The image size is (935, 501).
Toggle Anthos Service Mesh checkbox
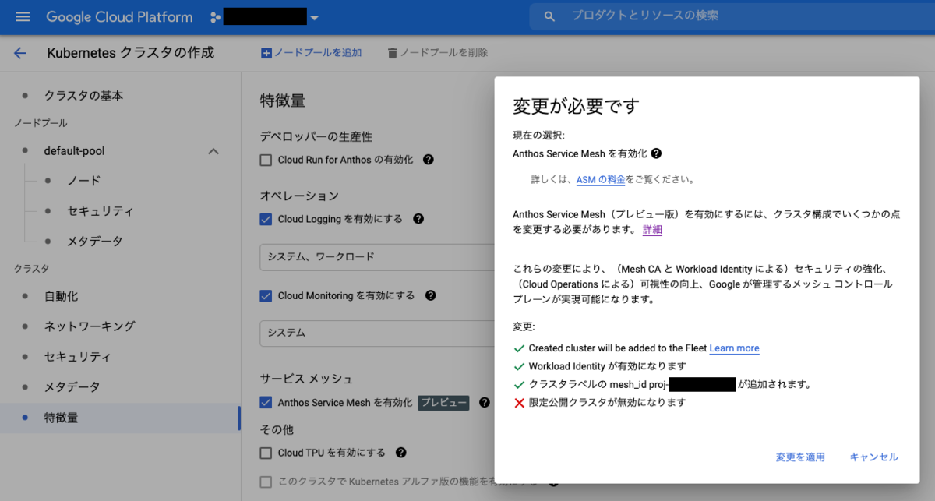[266, 403]
